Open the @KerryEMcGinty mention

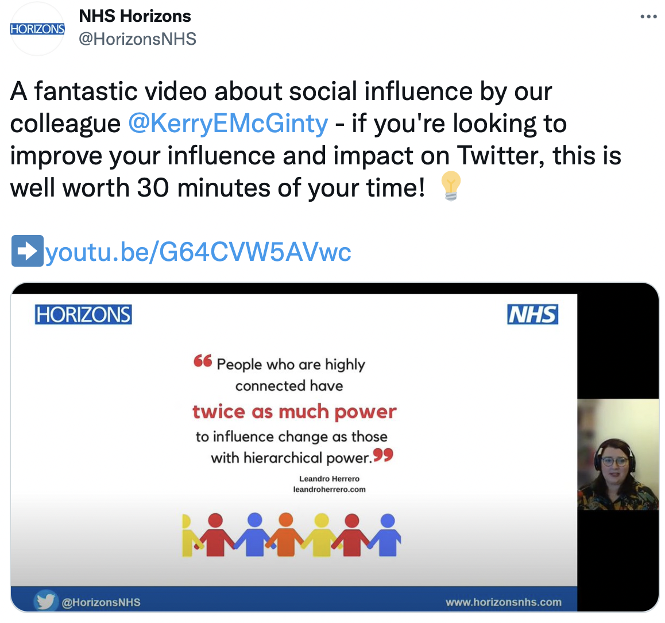pos(228,124)
